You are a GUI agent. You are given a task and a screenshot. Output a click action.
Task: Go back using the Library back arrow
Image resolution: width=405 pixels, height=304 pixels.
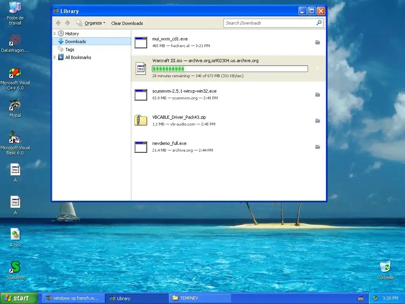59,23
